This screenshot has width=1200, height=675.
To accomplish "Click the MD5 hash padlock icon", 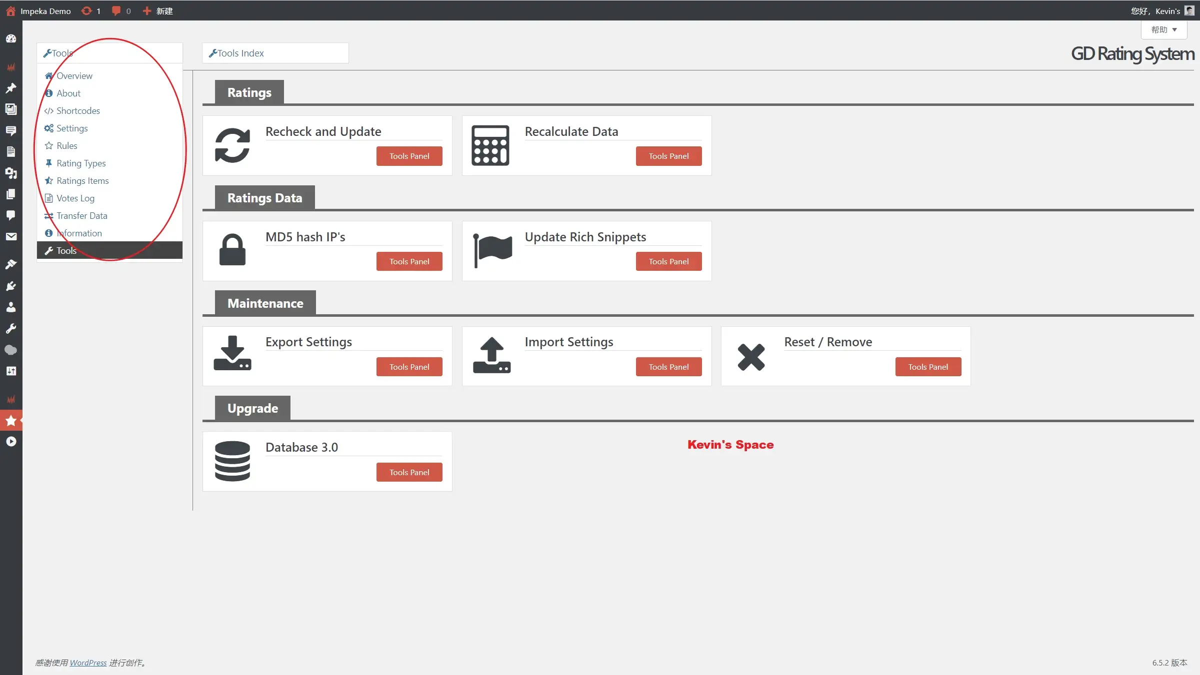I will tap(232, 250).
